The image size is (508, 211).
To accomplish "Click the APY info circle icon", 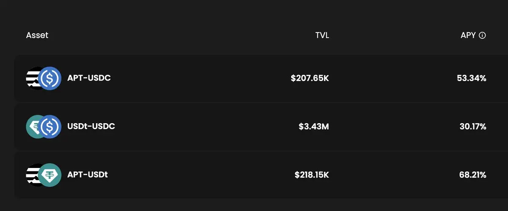I will [482, 35].
